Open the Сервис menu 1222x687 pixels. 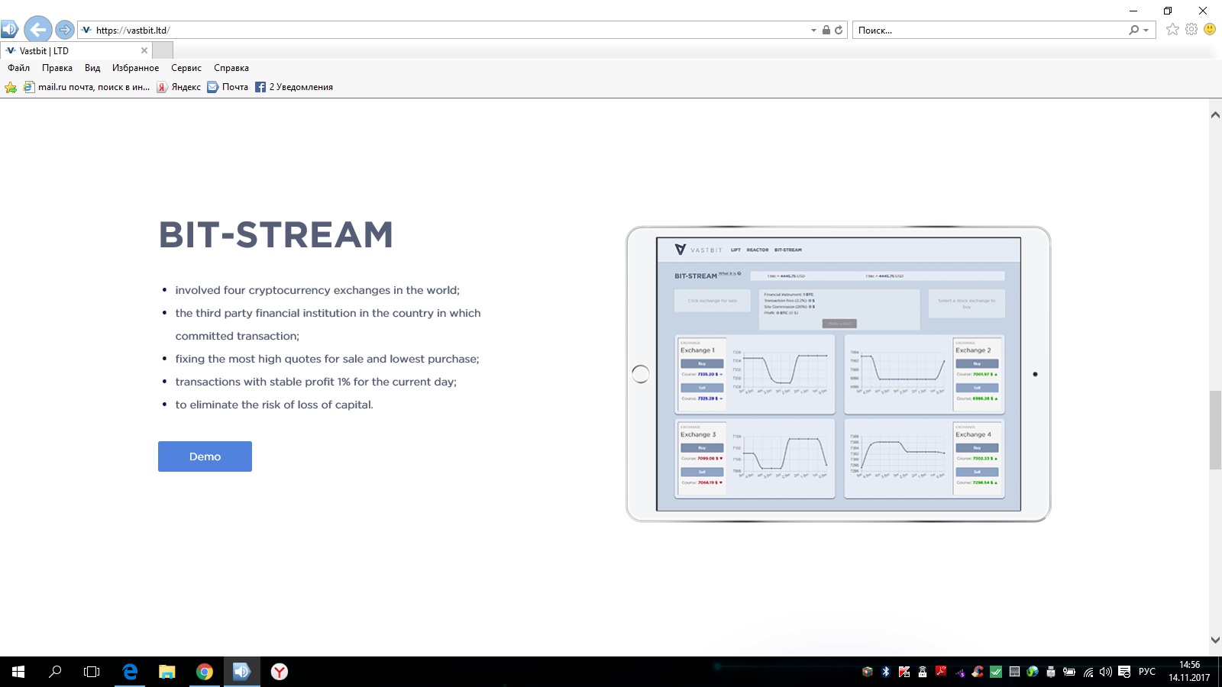(186, 68)
